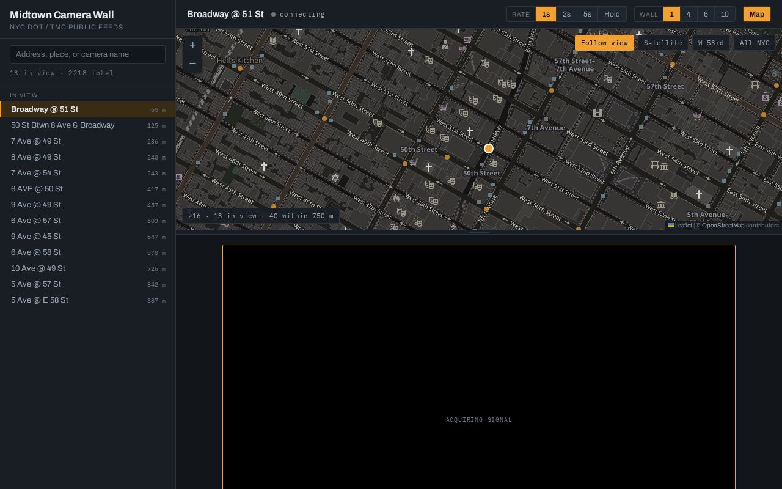The height and width of the screenshot is (489, 782).
Task: Toggle Follow view on the map
Action: (x=604, y=43)
